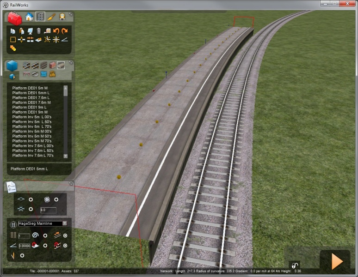358x277 pixels.
Task: Switch to the Object Tools house tab
Action: coord(29,17)
